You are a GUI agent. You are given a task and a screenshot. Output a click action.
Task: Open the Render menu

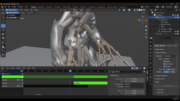14,7
